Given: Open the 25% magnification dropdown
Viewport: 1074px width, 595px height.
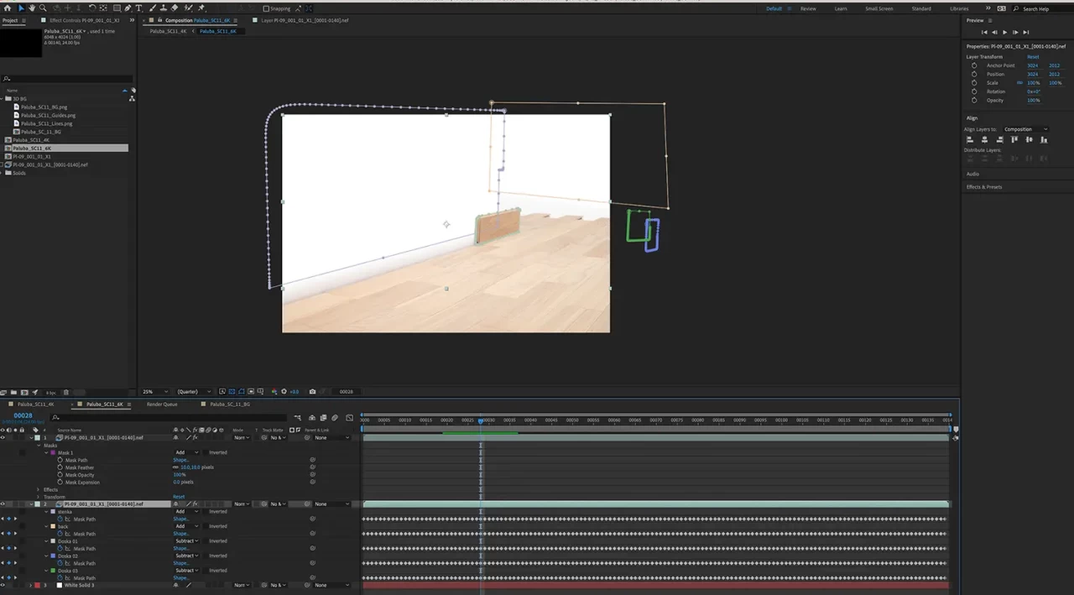Looking at the screenshot, I should (x=154, y=391).
